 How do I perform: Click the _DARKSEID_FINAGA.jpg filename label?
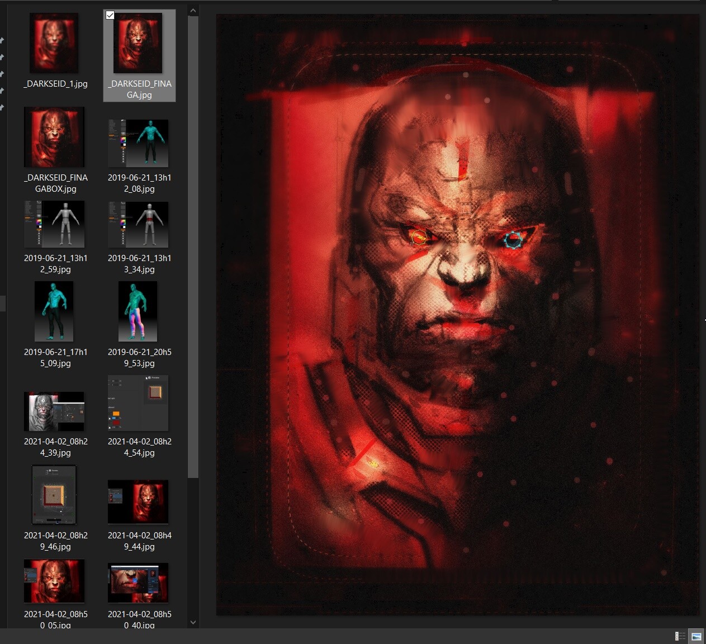[x=140, y=89]
